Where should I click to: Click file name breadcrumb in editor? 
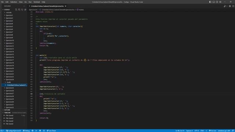tap(58, 10)
